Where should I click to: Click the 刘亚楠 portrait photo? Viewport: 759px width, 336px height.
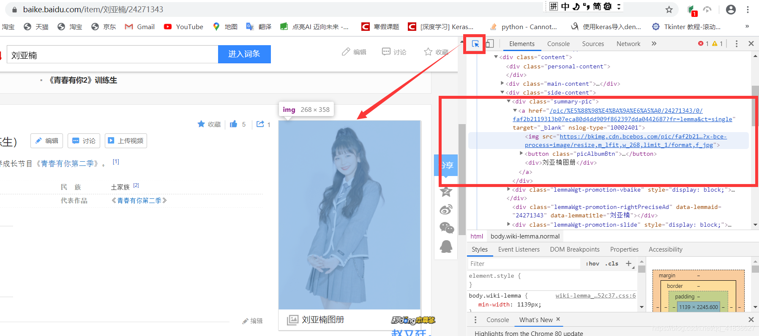point(349,215)
